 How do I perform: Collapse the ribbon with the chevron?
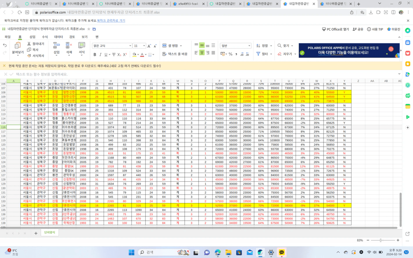(399, 37)
